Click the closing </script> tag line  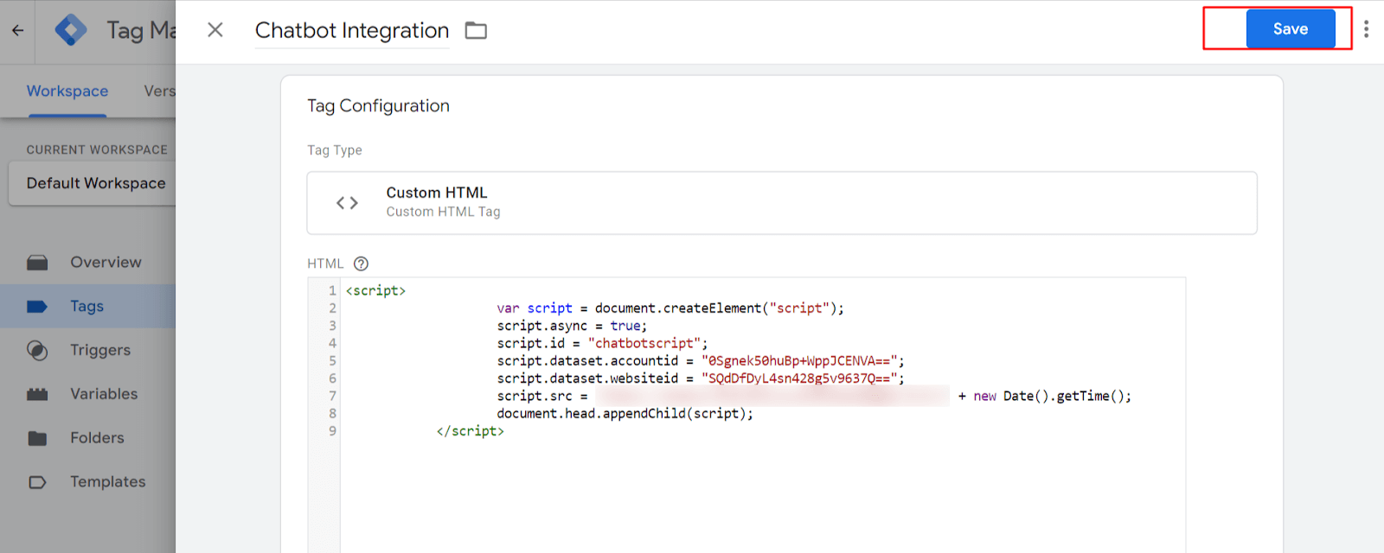(x=470, y=431)
